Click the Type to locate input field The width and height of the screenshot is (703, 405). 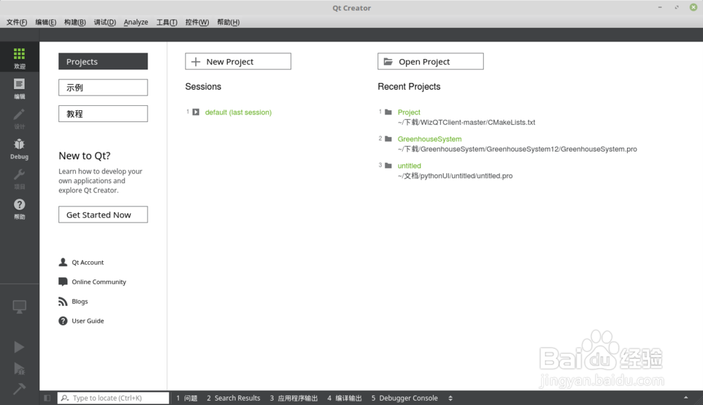pyautogui.click(x=113, y=398)
